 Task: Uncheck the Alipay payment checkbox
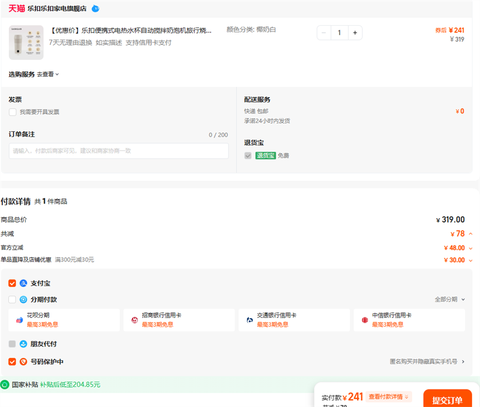point(12,283)
